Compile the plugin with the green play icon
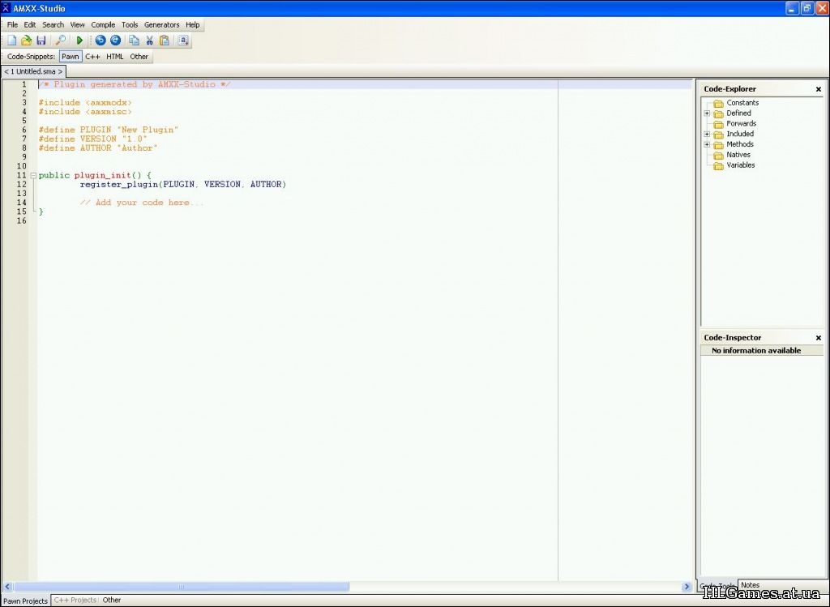Image resolution: width=830 pixels, height=607 pixels. [x=79, y=41]
